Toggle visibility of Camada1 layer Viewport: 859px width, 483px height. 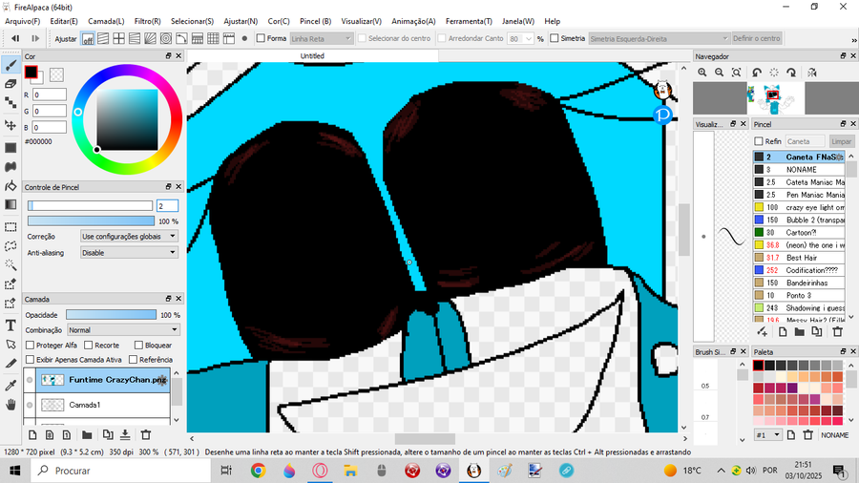tap(30, 406)
